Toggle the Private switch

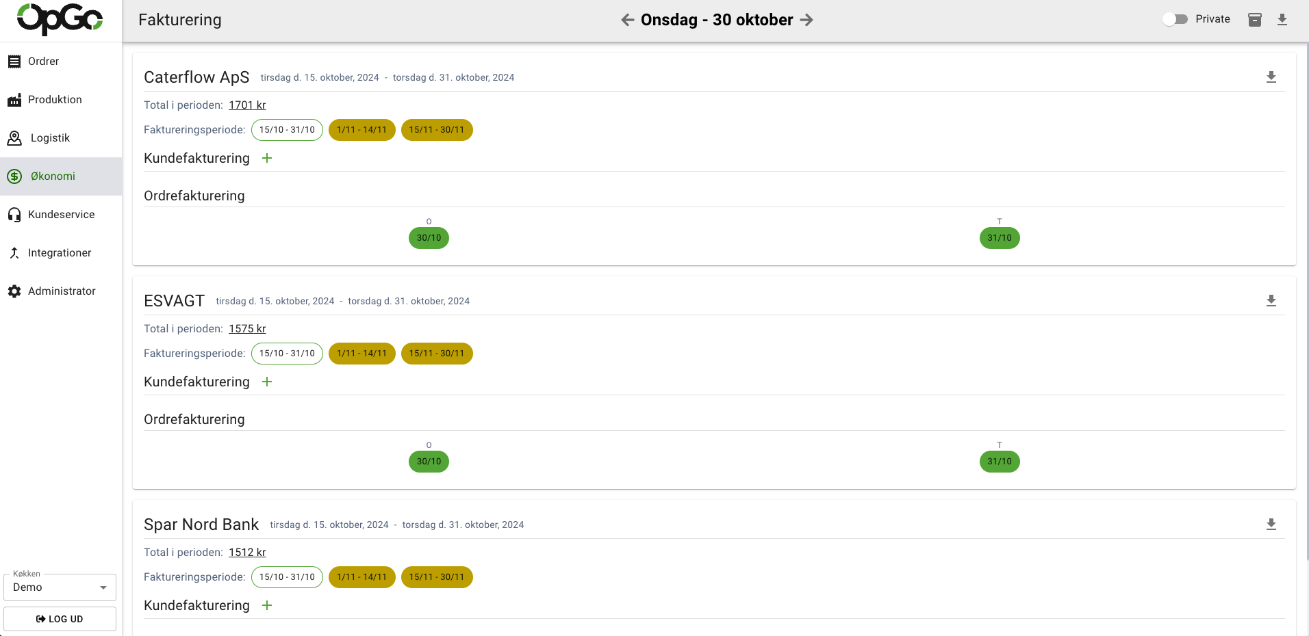[1175, 19]
